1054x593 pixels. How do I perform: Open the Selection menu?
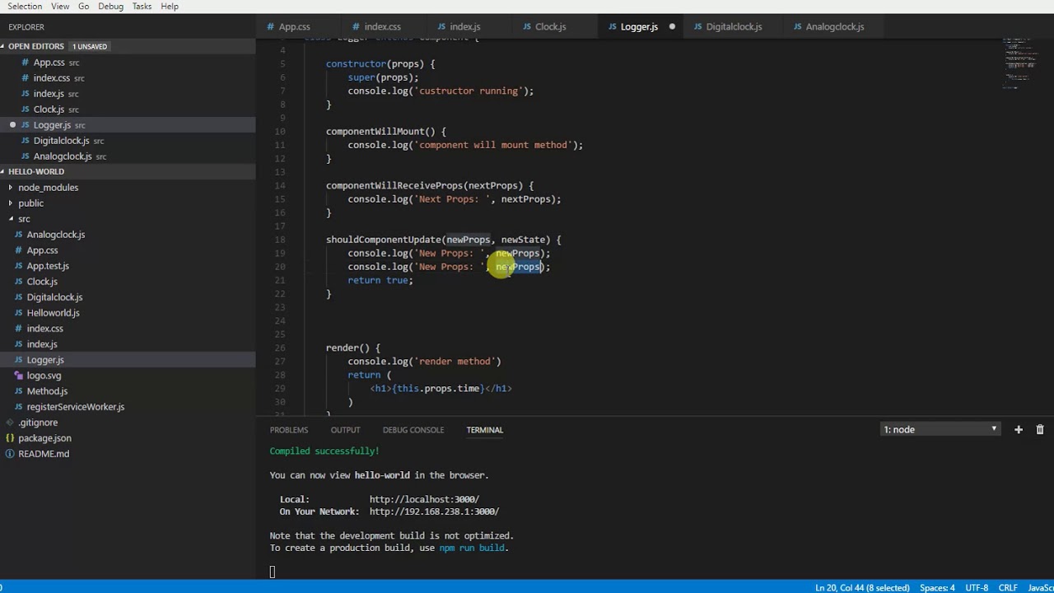(25, 6)
